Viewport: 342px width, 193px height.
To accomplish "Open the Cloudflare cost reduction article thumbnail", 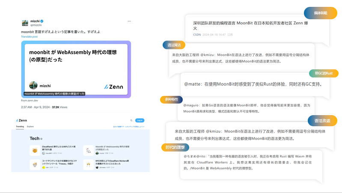I will point(35,150).
